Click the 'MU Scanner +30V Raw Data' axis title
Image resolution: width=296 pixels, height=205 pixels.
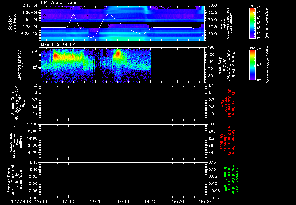18,103
